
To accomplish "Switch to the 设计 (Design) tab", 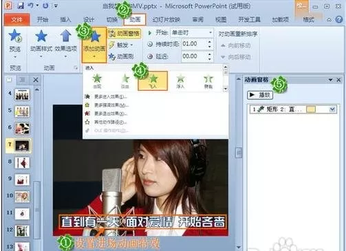I will point(89,19).
